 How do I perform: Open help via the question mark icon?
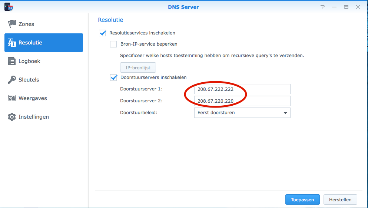[x=323, y=7]
